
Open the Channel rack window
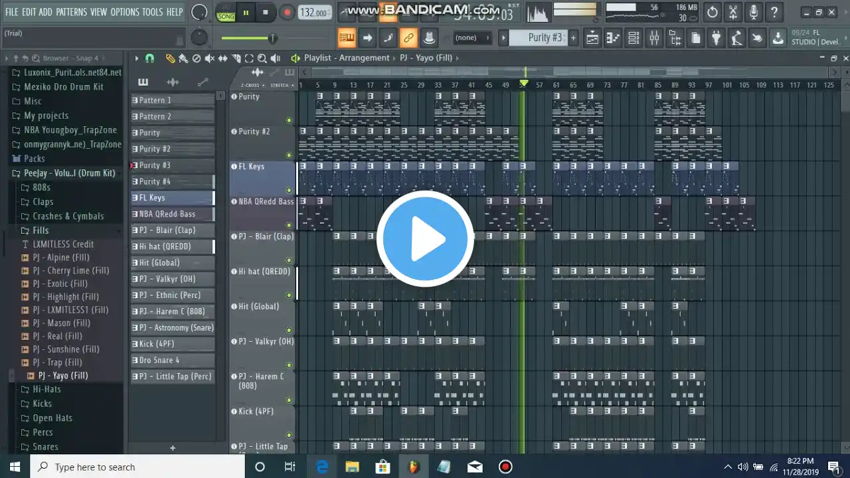pyautogui.click(x=634, y=39)
